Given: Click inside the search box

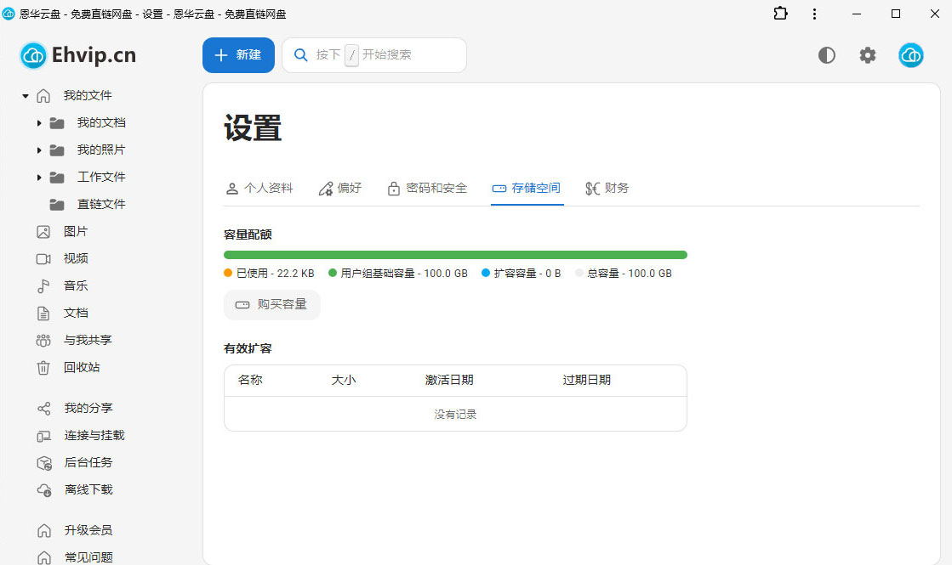Looking at the screenshot, I should tap(374, 54).
